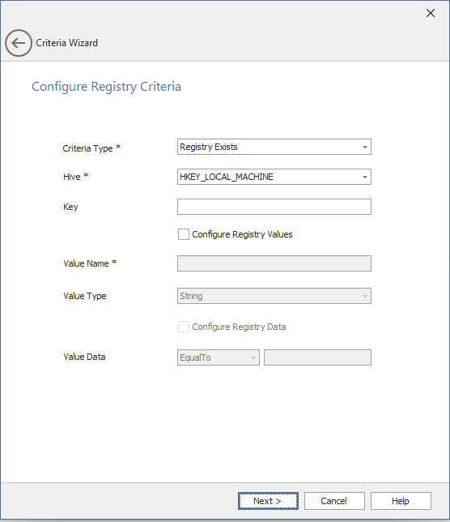Viewport: 450px width, 522px height.
Task: Open the Hive dropdown showing HKEY_LOCAL_MACHINE
Action: (274, 177)
